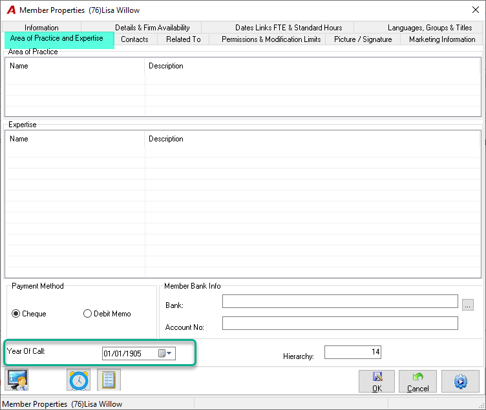The height and width of the screenshot is (410, 486).
Task: Click Name column header in Expertise list
Action: [75, 139]
